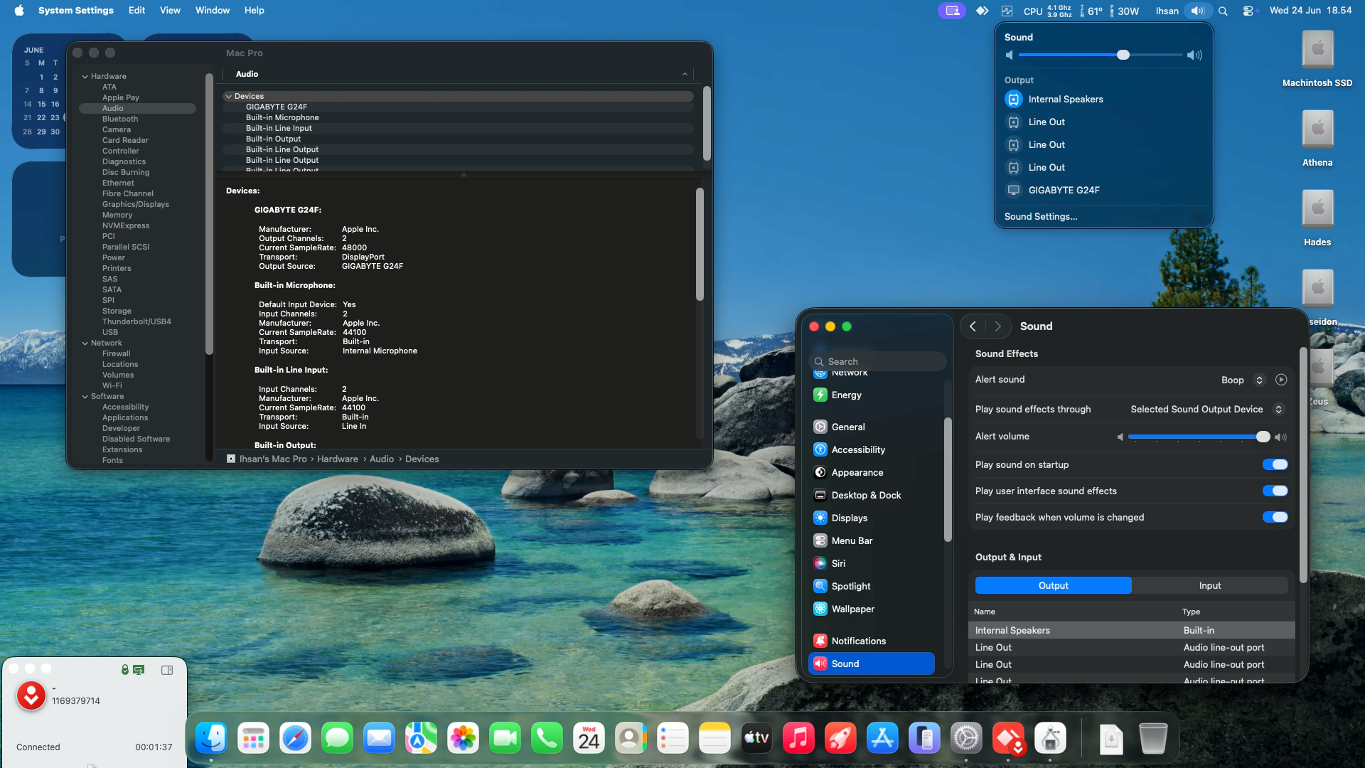The width and height of the screenshot is (1365, 768).
Task: Collapse Network section in Mac Pro sidebar
Action: tap(85, 343)
